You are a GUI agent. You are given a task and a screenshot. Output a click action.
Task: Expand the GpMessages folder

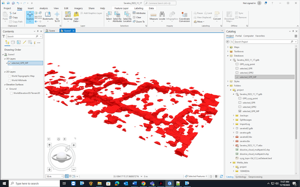[233, 120]
